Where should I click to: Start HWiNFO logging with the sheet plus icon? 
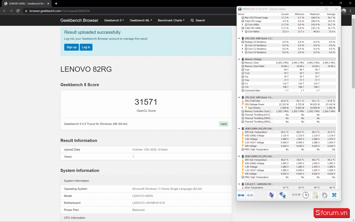pyautogui.click(x=315, y=195)
